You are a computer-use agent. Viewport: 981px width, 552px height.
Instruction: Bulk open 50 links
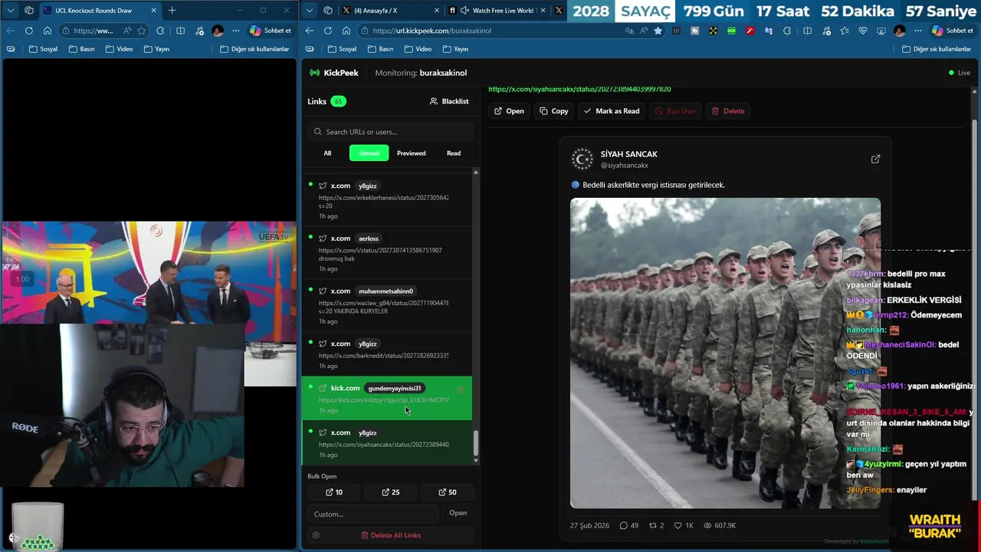[x=448, y=492]
